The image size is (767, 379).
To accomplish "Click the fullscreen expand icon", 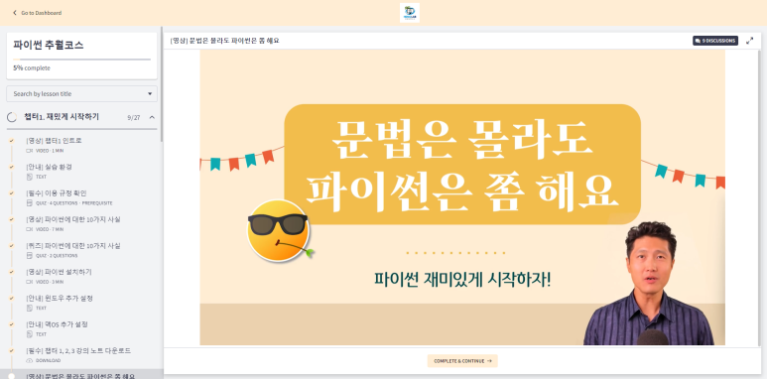I will (749, 41).
